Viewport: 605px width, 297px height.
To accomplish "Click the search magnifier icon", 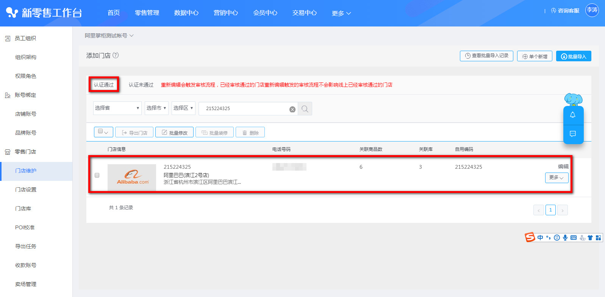I will 305,109.
